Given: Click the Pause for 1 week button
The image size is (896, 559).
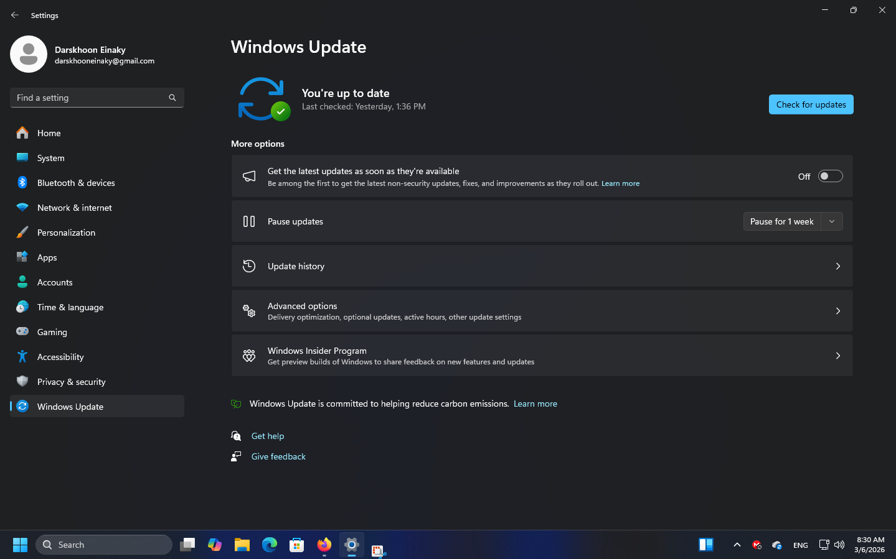Looking at the screenshot, I should tap(782, 221).
